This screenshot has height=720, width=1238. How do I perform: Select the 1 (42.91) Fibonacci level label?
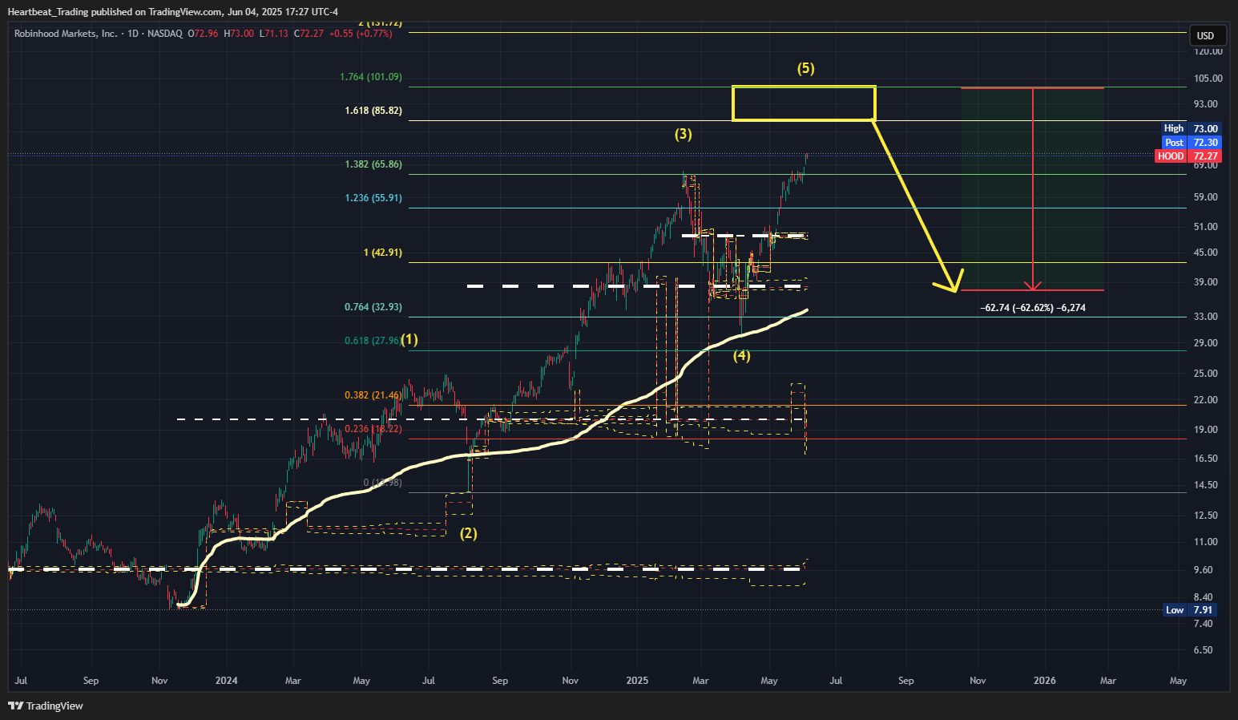pos(383,253)
